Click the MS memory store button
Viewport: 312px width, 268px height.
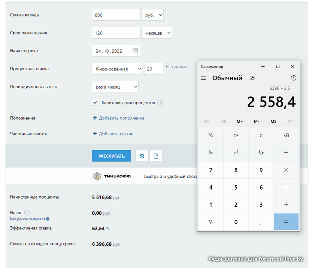(x=273, y=121)
